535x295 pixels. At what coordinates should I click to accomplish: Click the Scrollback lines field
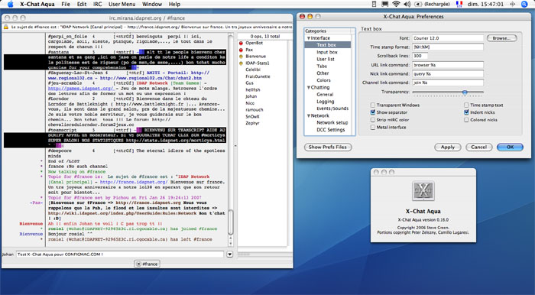pos(420,56)
